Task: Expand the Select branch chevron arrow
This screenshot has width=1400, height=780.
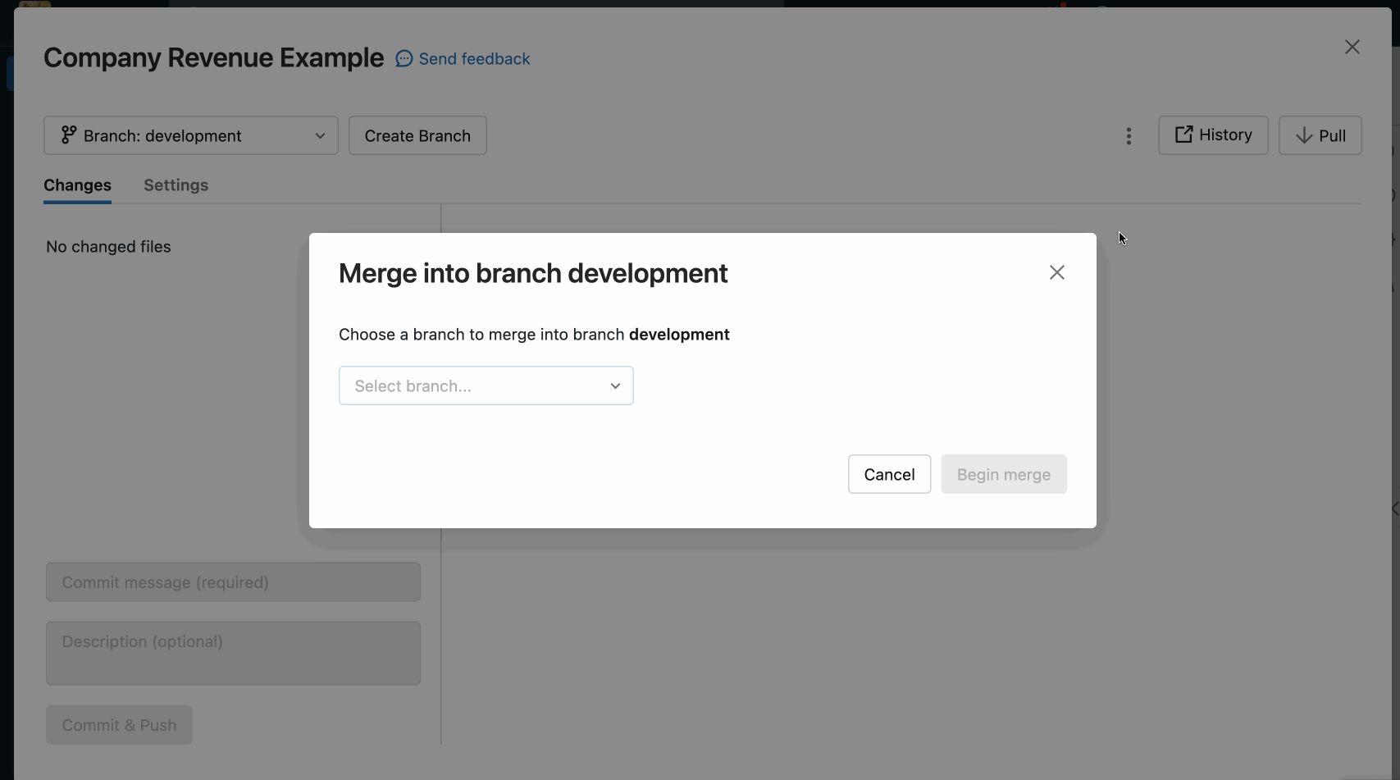Action: click(615, 385)
